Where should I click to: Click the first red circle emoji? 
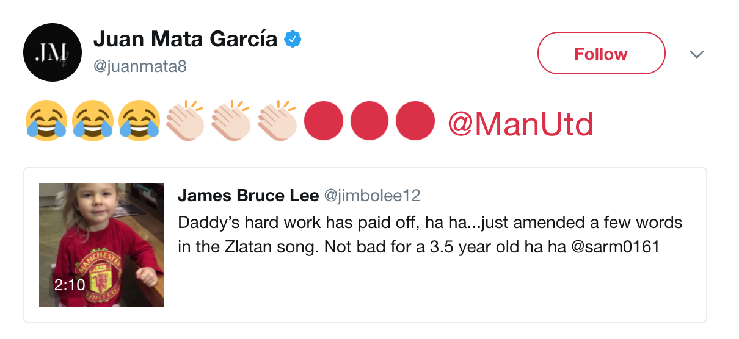click(323, 121)
